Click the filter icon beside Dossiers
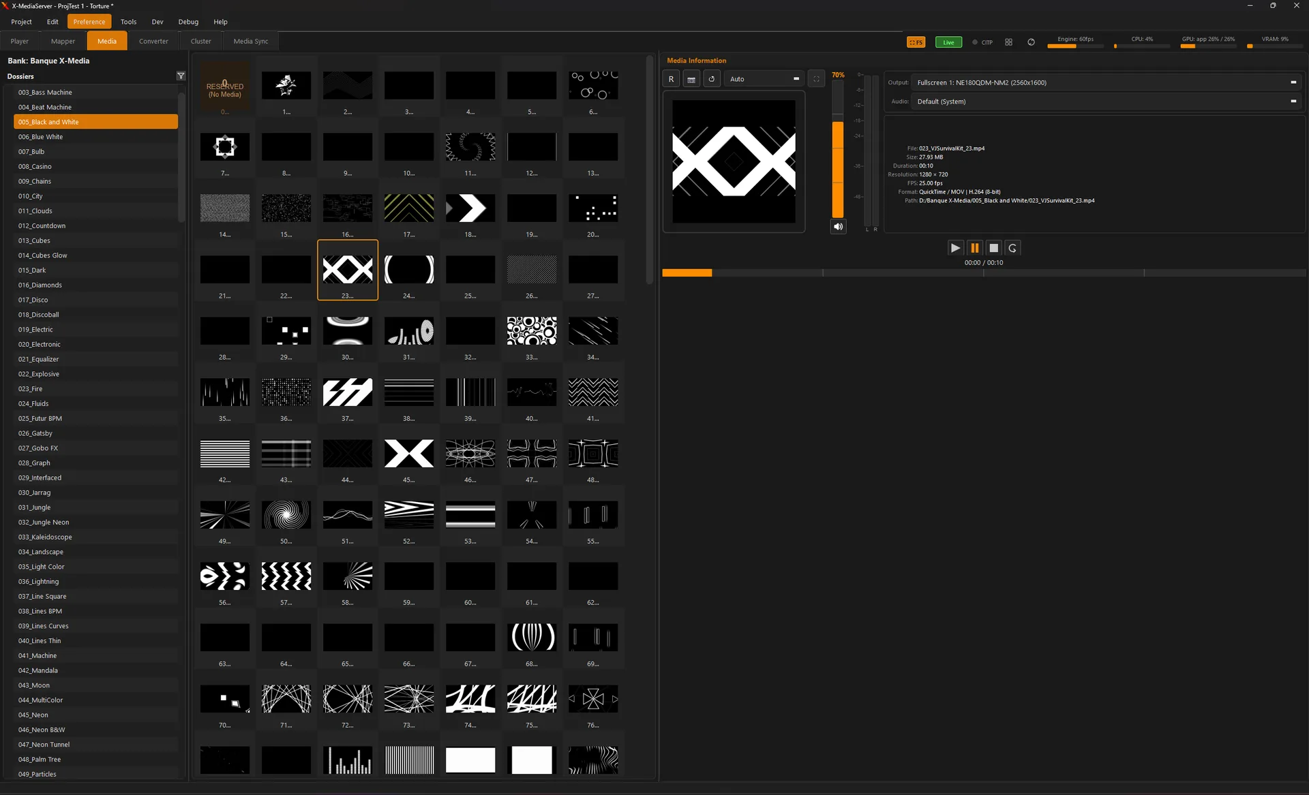Viewport: 1309px width, 795px height. point(181,76)
